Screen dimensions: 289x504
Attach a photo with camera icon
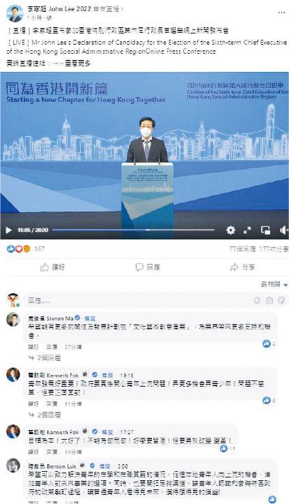269,301
